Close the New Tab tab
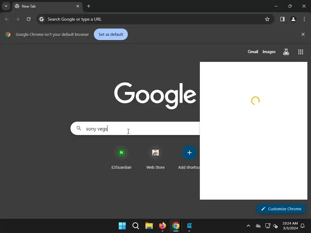The width and height of the screenshot is (311, 233). point(78,6)
